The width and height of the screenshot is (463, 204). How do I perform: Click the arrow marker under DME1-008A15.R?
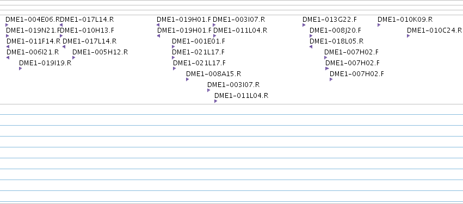coord(188,79)
